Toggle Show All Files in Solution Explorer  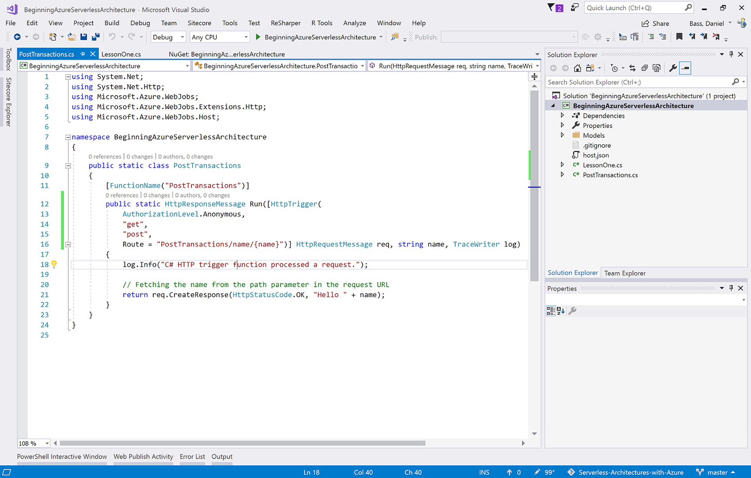(x=657, y=68)
